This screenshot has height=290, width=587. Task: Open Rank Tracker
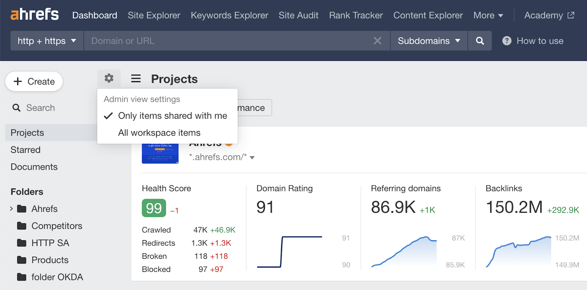click(x=356, y=15)
